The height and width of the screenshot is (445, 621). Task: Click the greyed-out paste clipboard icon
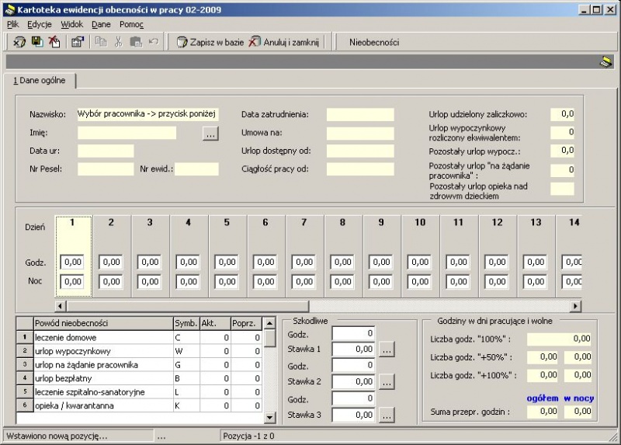136,42
